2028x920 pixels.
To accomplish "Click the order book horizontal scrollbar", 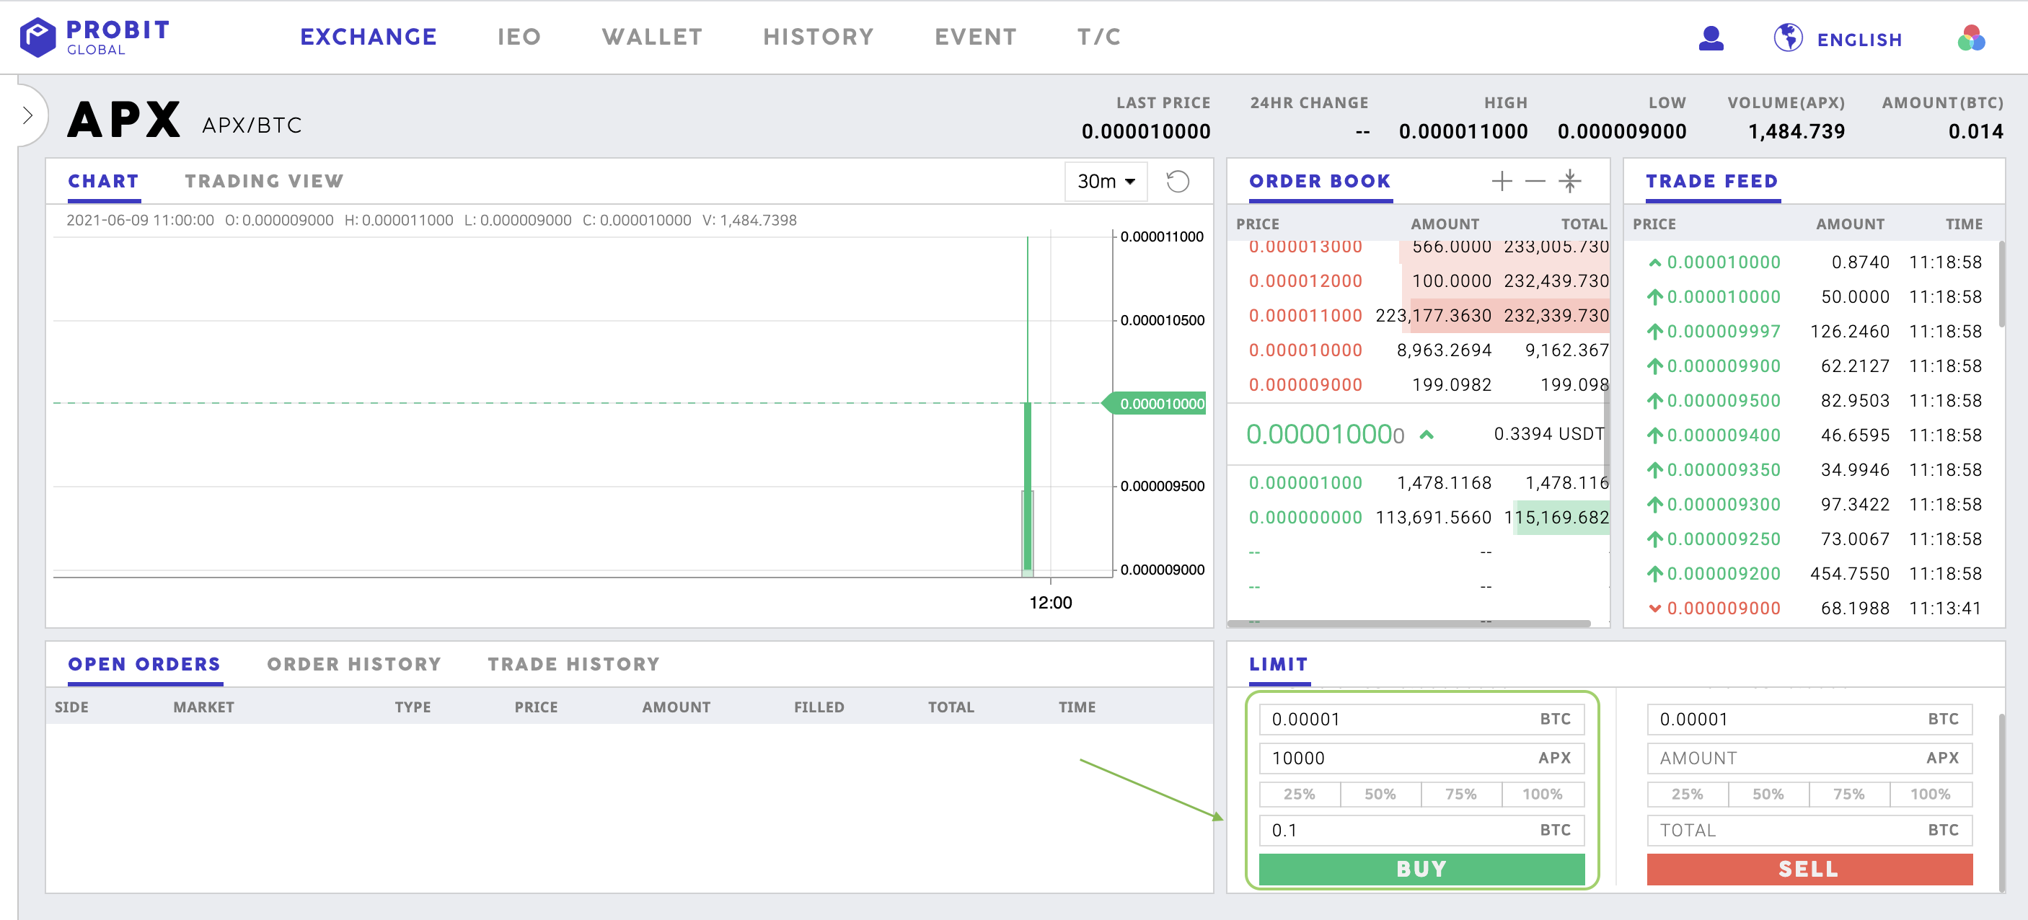I will click(x=1408, y=623).
